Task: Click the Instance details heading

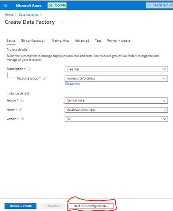Action: (x=18, y=93)
